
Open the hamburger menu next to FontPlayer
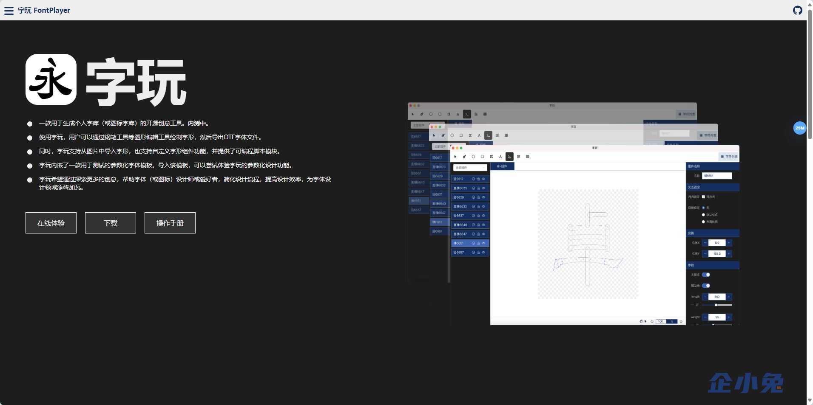click(x=9, y=11)
